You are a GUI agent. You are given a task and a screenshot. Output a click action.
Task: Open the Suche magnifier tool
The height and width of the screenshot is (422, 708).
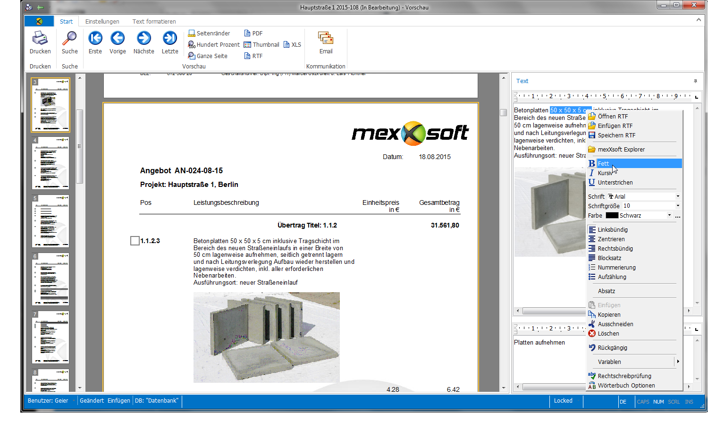click(69, 42)
